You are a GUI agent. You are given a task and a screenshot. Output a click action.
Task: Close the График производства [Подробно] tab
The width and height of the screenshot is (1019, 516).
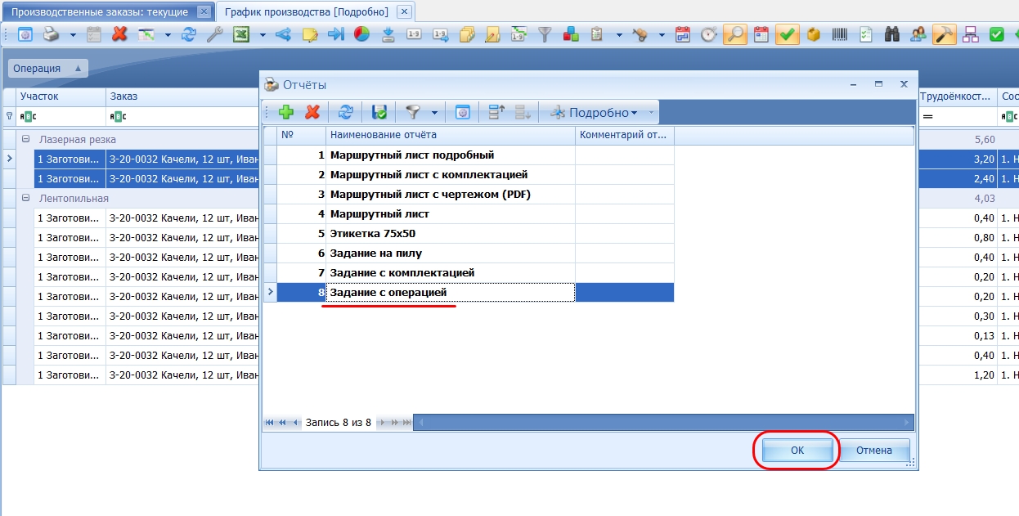(x=404, y=11)
